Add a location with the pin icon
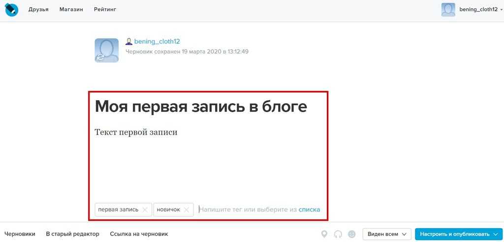 (324, 234)
